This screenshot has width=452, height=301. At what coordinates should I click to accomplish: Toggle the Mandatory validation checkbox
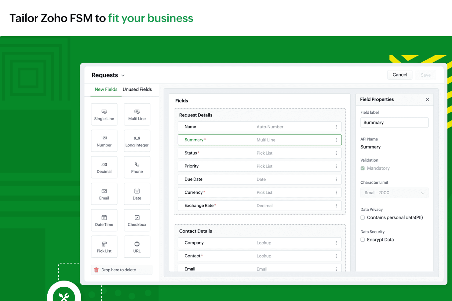click(363, 168)
